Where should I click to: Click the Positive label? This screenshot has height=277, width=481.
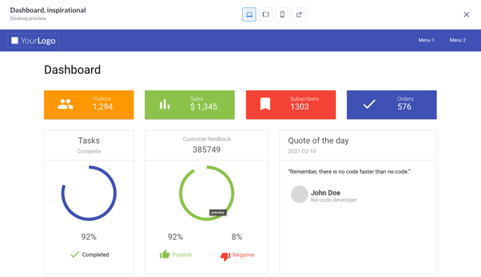(x=182, y=255)
